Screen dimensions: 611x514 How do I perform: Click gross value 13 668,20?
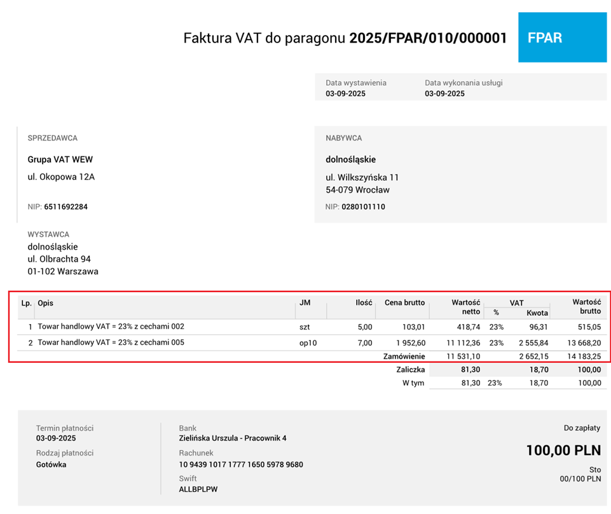[x=584, y=343]
